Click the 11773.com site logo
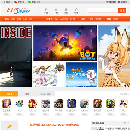 point(18,10)
